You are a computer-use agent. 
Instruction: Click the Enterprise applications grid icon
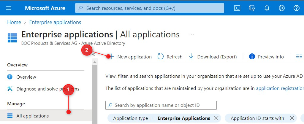coord(12,38)
